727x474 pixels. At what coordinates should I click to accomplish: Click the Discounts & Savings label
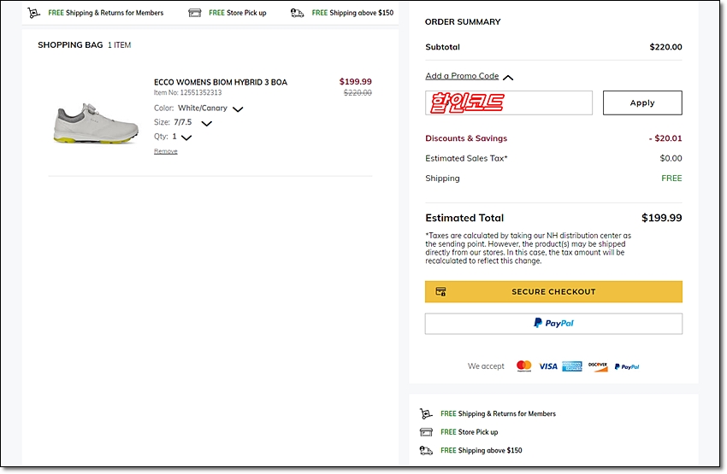[466, 138]
